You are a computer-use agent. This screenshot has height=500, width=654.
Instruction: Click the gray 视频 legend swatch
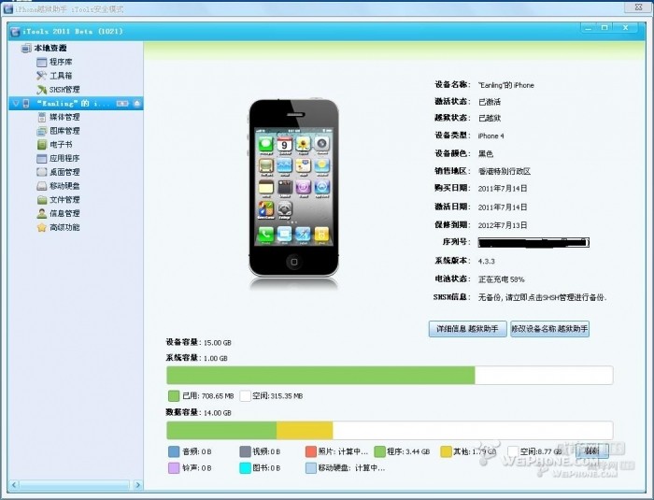[x=245, y=451]
